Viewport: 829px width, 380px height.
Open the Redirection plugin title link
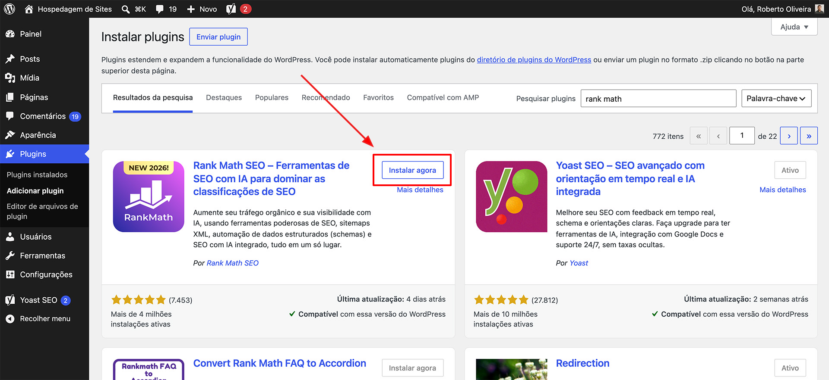coord(582,364)
